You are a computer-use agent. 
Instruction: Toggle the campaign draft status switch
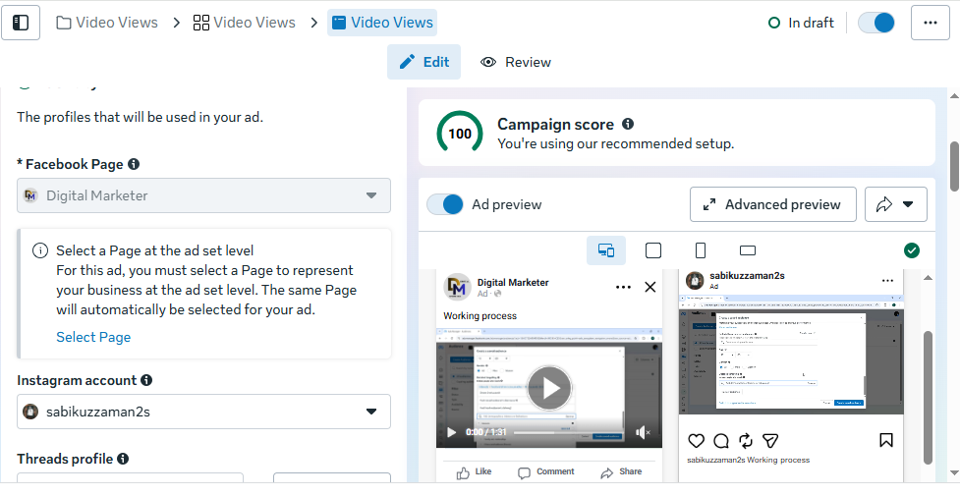(x=876, y=23)
